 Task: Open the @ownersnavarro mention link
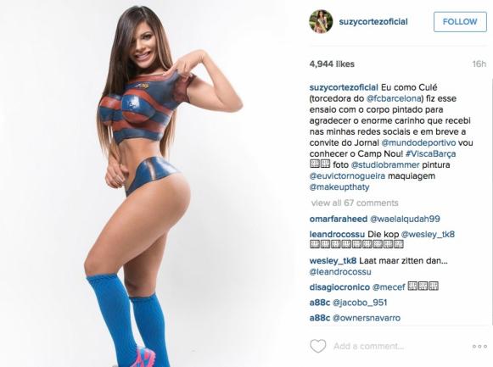coord(367,318)
